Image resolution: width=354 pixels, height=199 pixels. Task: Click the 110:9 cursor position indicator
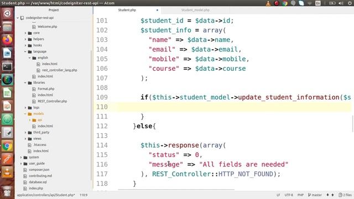tap(84, 195)
